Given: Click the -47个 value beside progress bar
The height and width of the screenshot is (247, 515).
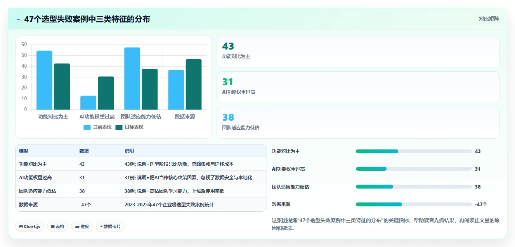Looking at the screenshot, I should [481, 204].
